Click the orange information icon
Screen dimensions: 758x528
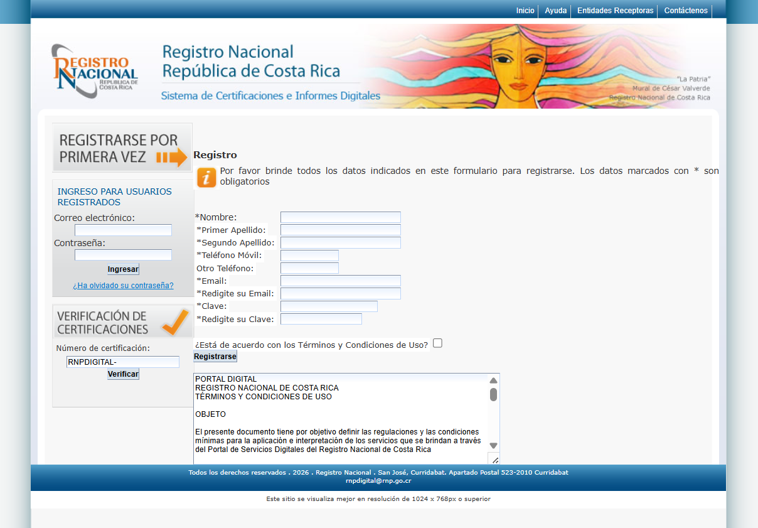click(206, 178)
